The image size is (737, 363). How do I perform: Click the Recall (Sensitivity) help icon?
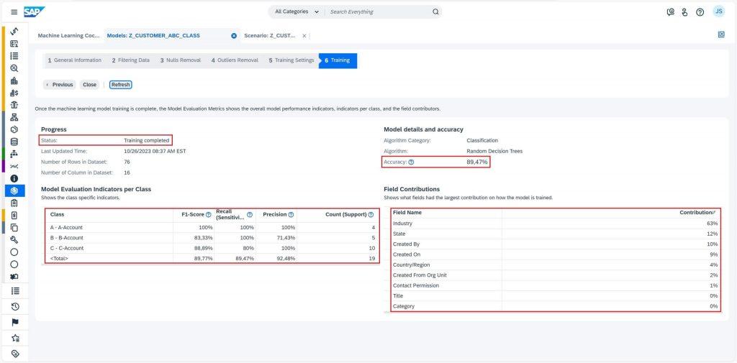click(250, 215)
